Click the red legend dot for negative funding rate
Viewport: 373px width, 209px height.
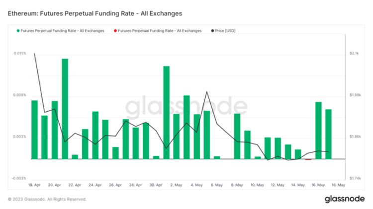tap(115, 31)
